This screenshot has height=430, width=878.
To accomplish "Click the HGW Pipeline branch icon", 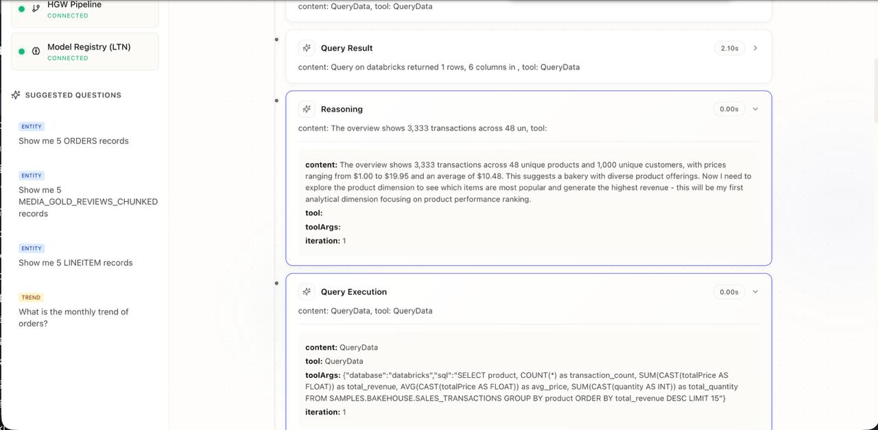I will pos(36,8).
